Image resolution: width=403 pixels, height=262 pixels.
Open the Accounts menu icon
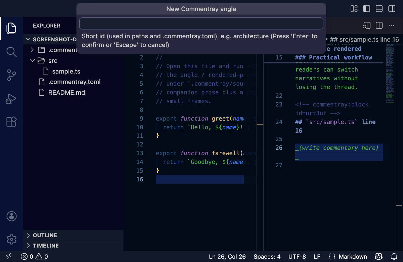coord(11,216)
